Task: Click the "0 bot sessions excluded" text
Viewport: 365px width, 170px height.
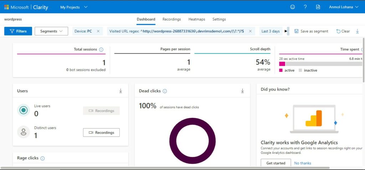Action: tap(86, 70)
